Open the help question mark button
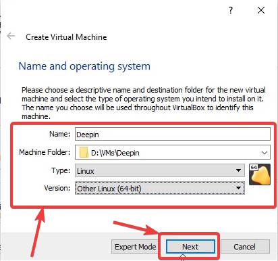 231,11
